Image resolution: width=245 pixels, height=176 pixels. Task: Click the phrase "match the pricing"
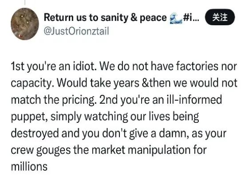click(53, 100)
